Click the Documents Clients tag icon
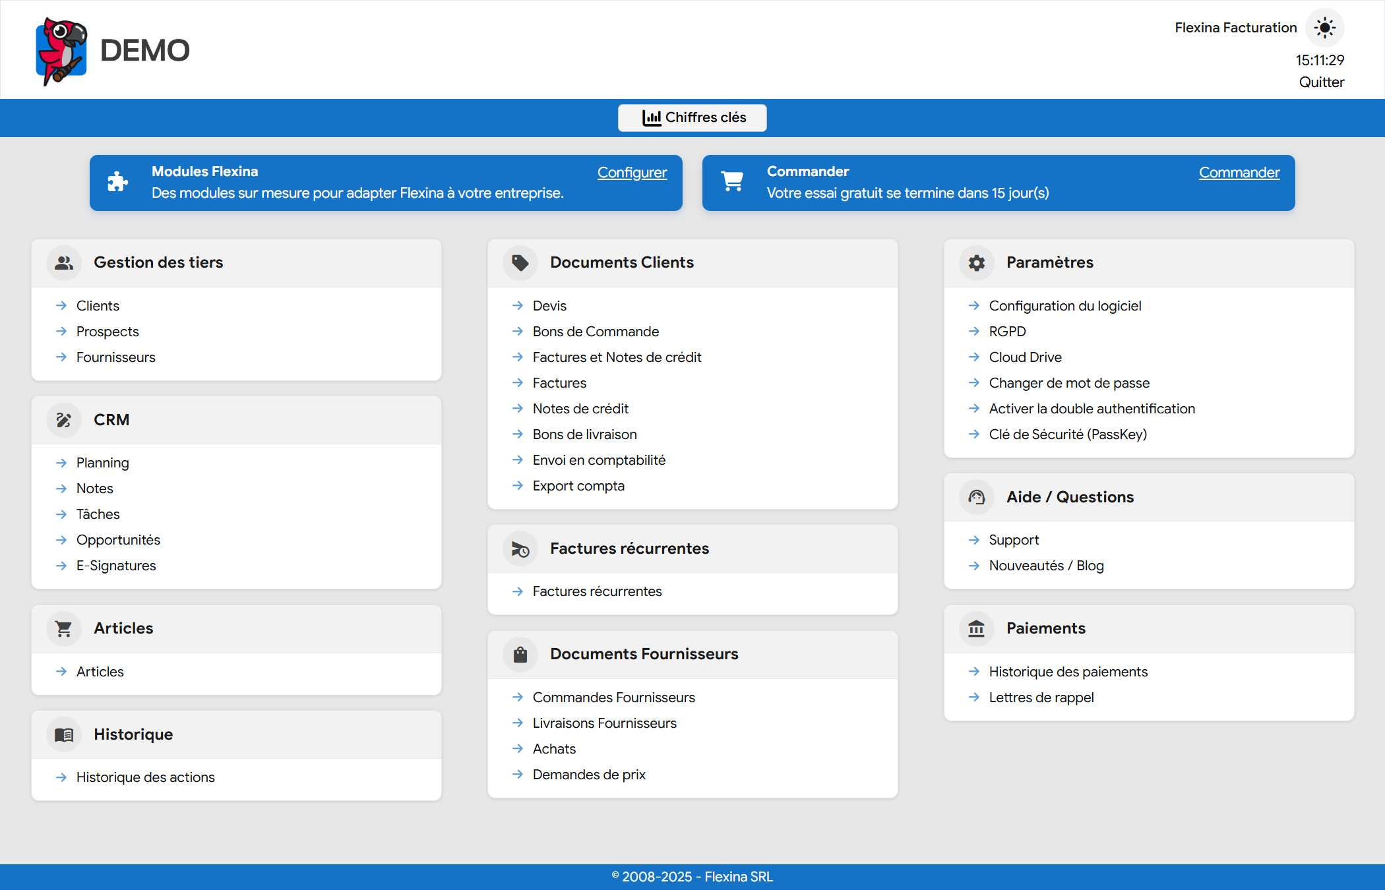This screenshot has height=890, width=1385. coord(520,262)
